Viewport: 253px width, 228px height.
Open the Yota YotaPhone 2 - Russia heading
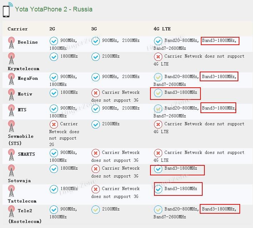click(x=54, y=9)
